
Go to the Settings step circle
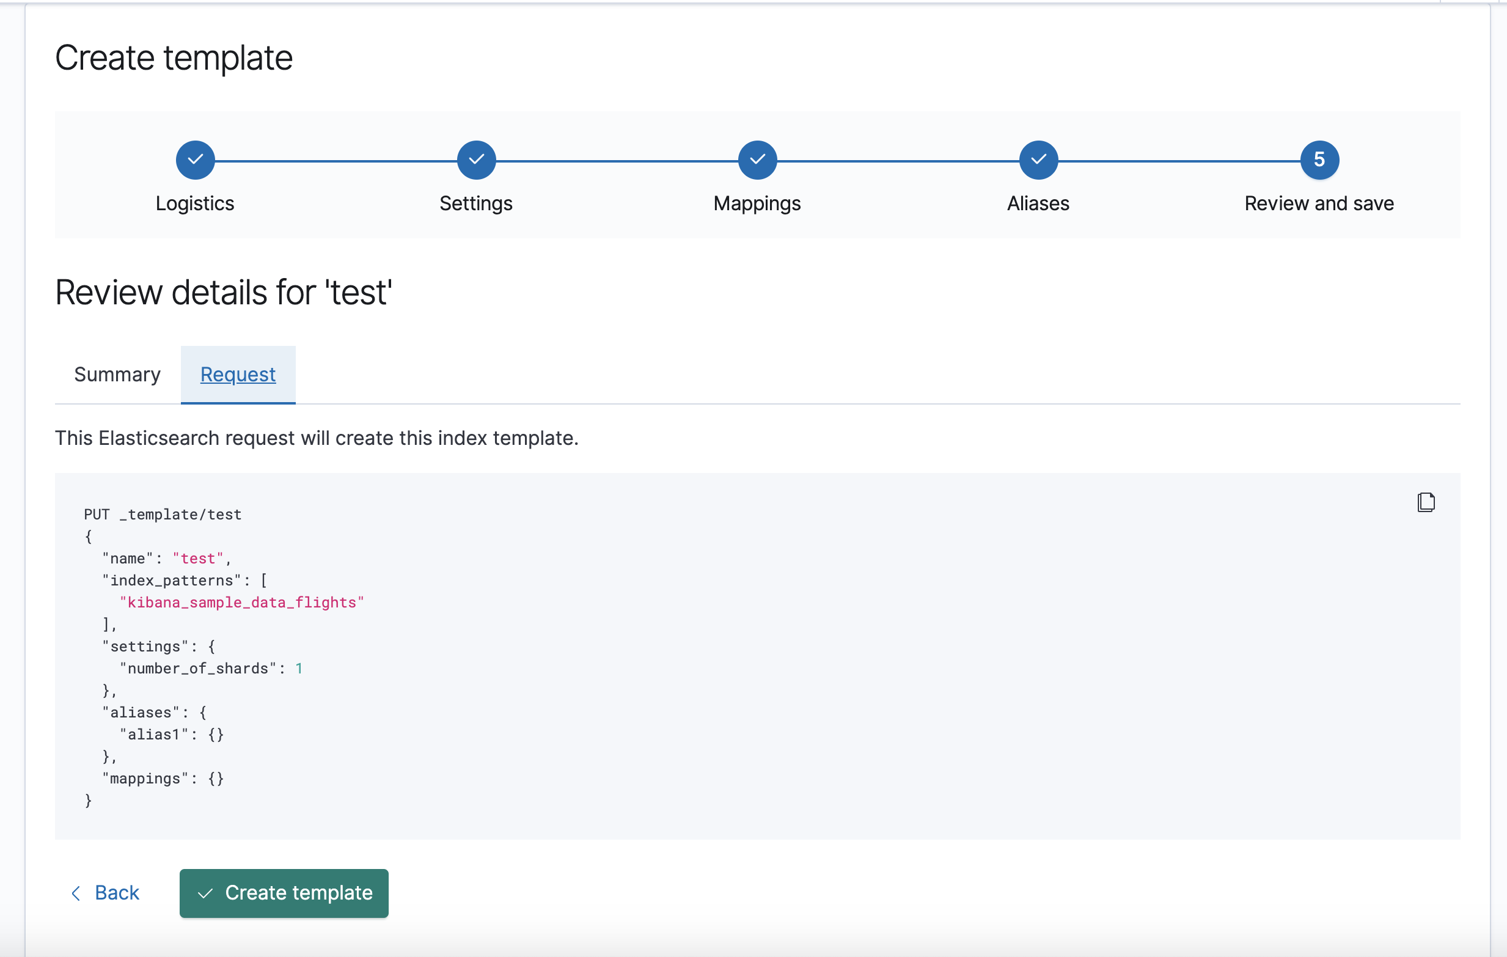click(476, 159)
